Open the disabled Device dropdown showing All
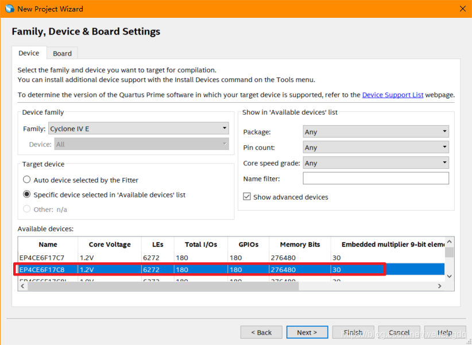 pos(141,144)
